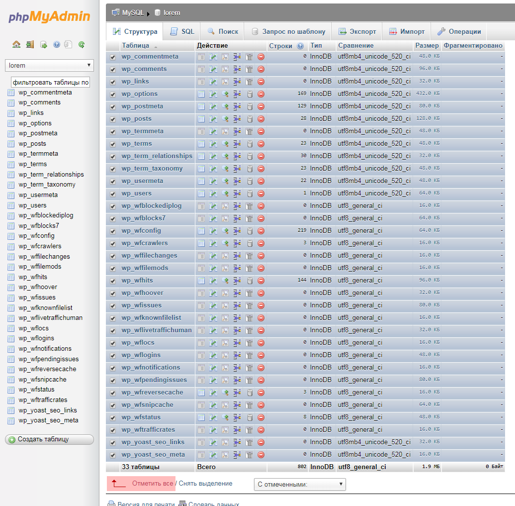Click lorem in the breadcrumb

(172, 13)
